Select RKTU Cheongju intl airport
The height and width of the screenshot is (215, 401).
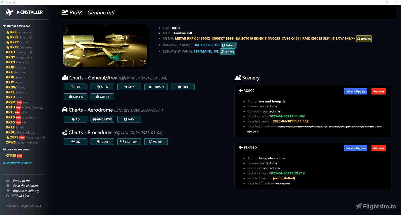point(19,52)
